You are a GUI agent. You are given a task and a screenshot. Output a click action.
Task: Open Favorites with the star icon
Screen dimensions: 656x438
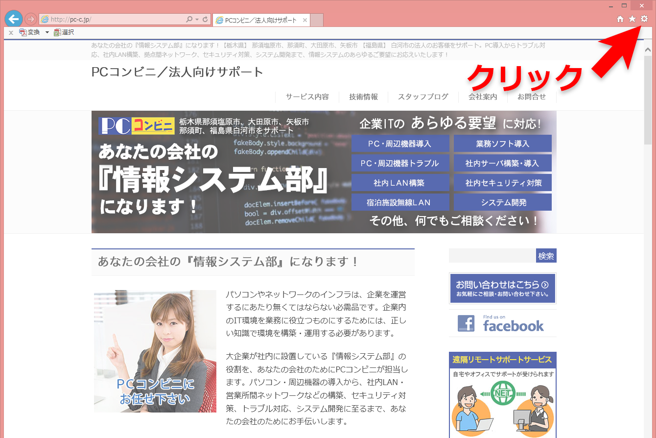(x=632, y=19)
